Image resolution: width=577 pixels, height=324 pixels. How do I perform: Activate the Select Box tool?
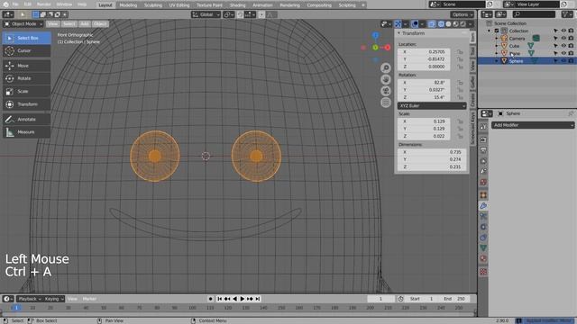pyautogui.click(x=26, y=38)
